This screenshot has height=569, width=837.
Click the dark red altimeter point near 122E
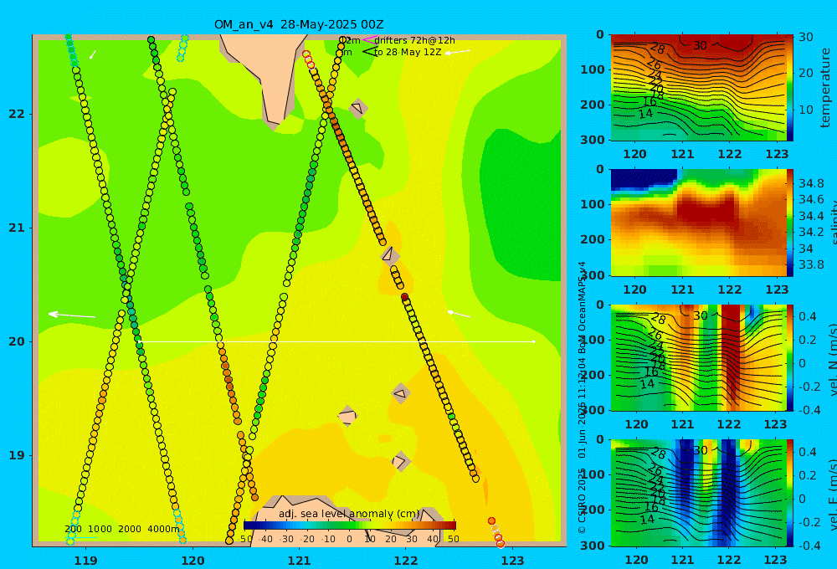[x=404, y=297]
